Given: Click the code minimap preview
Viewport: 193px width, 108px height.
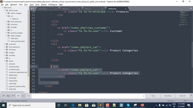Looking at the screenshot, I should coord(184,18).
